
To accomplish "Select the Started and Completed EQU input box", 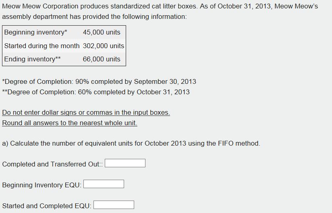I will coord(114,205).
